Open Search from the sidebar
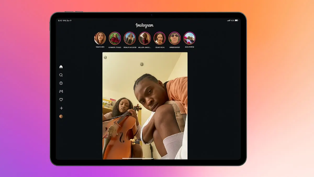Viewport: 314px width, 177px height. click(61, 75)
